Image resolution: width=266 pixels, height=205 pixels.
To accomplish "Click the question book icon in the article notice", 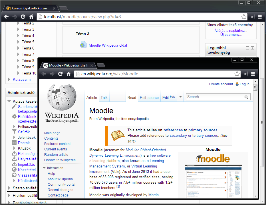I will click(118, 136).
